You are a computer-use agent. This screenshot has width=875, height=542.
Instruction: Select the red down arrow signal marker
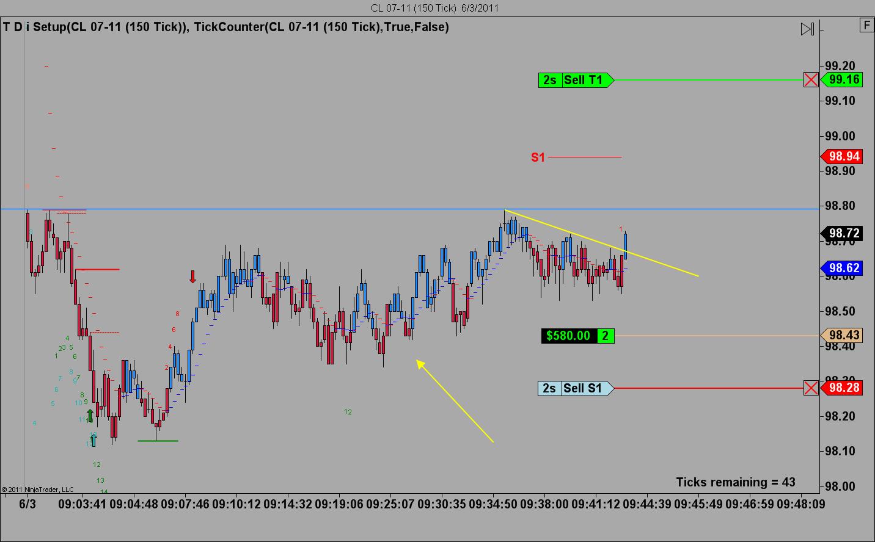193,277
